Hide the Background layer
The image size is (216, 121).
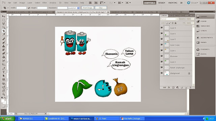coord(162,73)
